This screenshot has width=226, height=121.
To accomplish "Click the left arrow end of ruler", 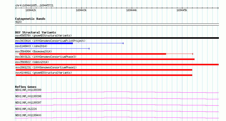I will (x=16, y=8).
